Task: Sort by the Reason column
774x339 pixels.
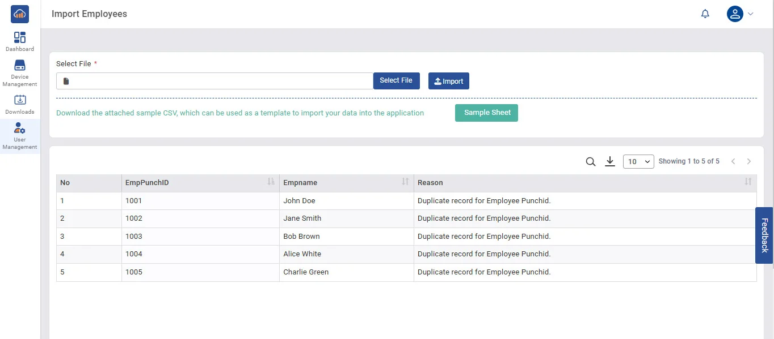Action: click(748, 182)
